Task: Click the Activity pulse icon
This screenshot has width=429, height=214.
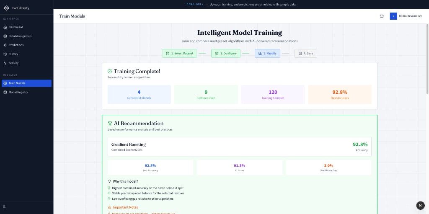Action: (x=5, y=63)
